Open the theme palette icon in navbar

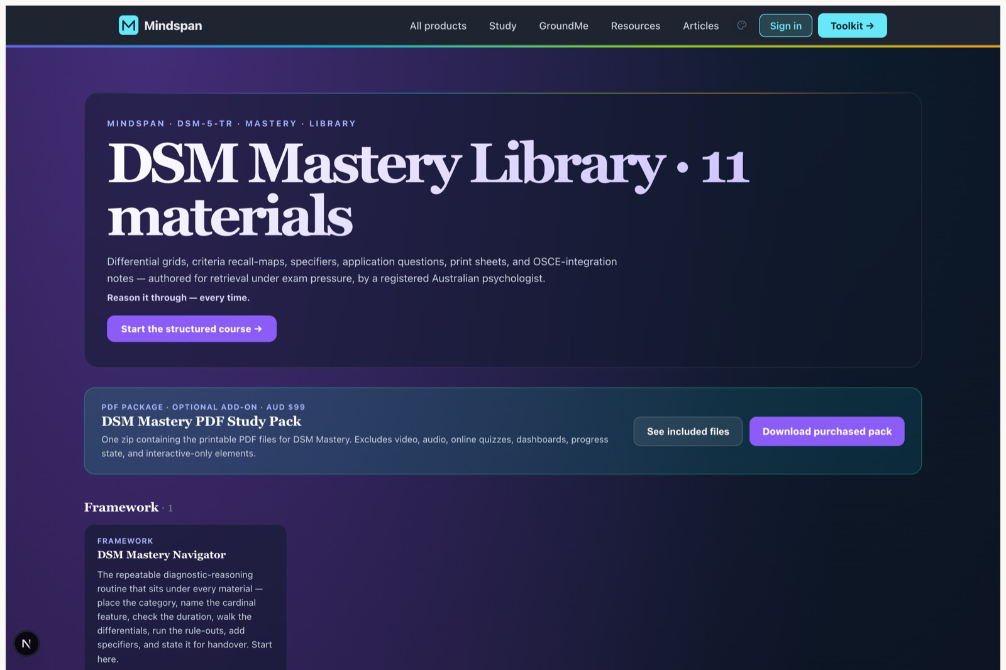(742, 26)
